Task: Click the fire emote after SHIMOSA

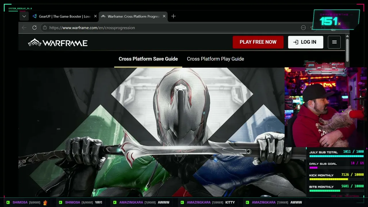Action: (x=45, y=202)
